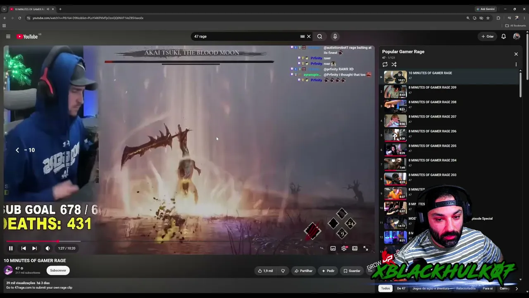
Task: Pause the video
Action: click(x=11, y=248)
